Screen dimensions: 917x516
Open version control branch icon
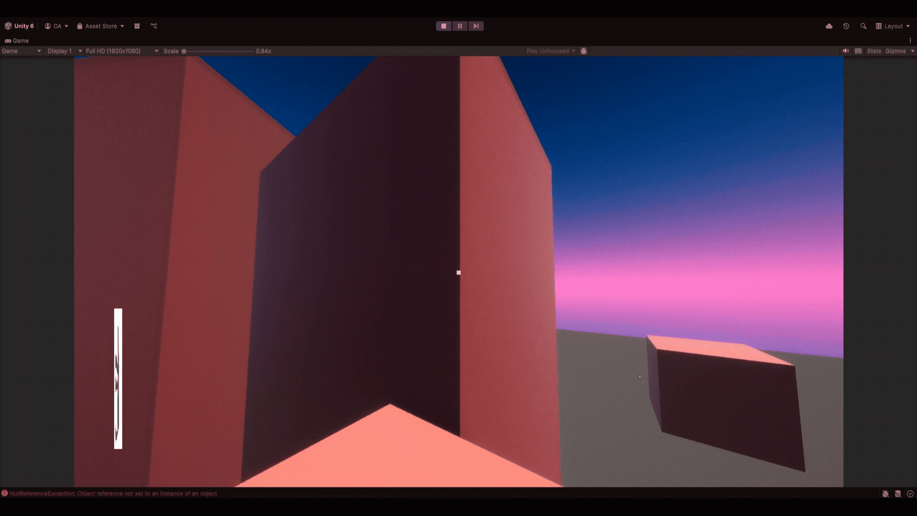(154, 26)
